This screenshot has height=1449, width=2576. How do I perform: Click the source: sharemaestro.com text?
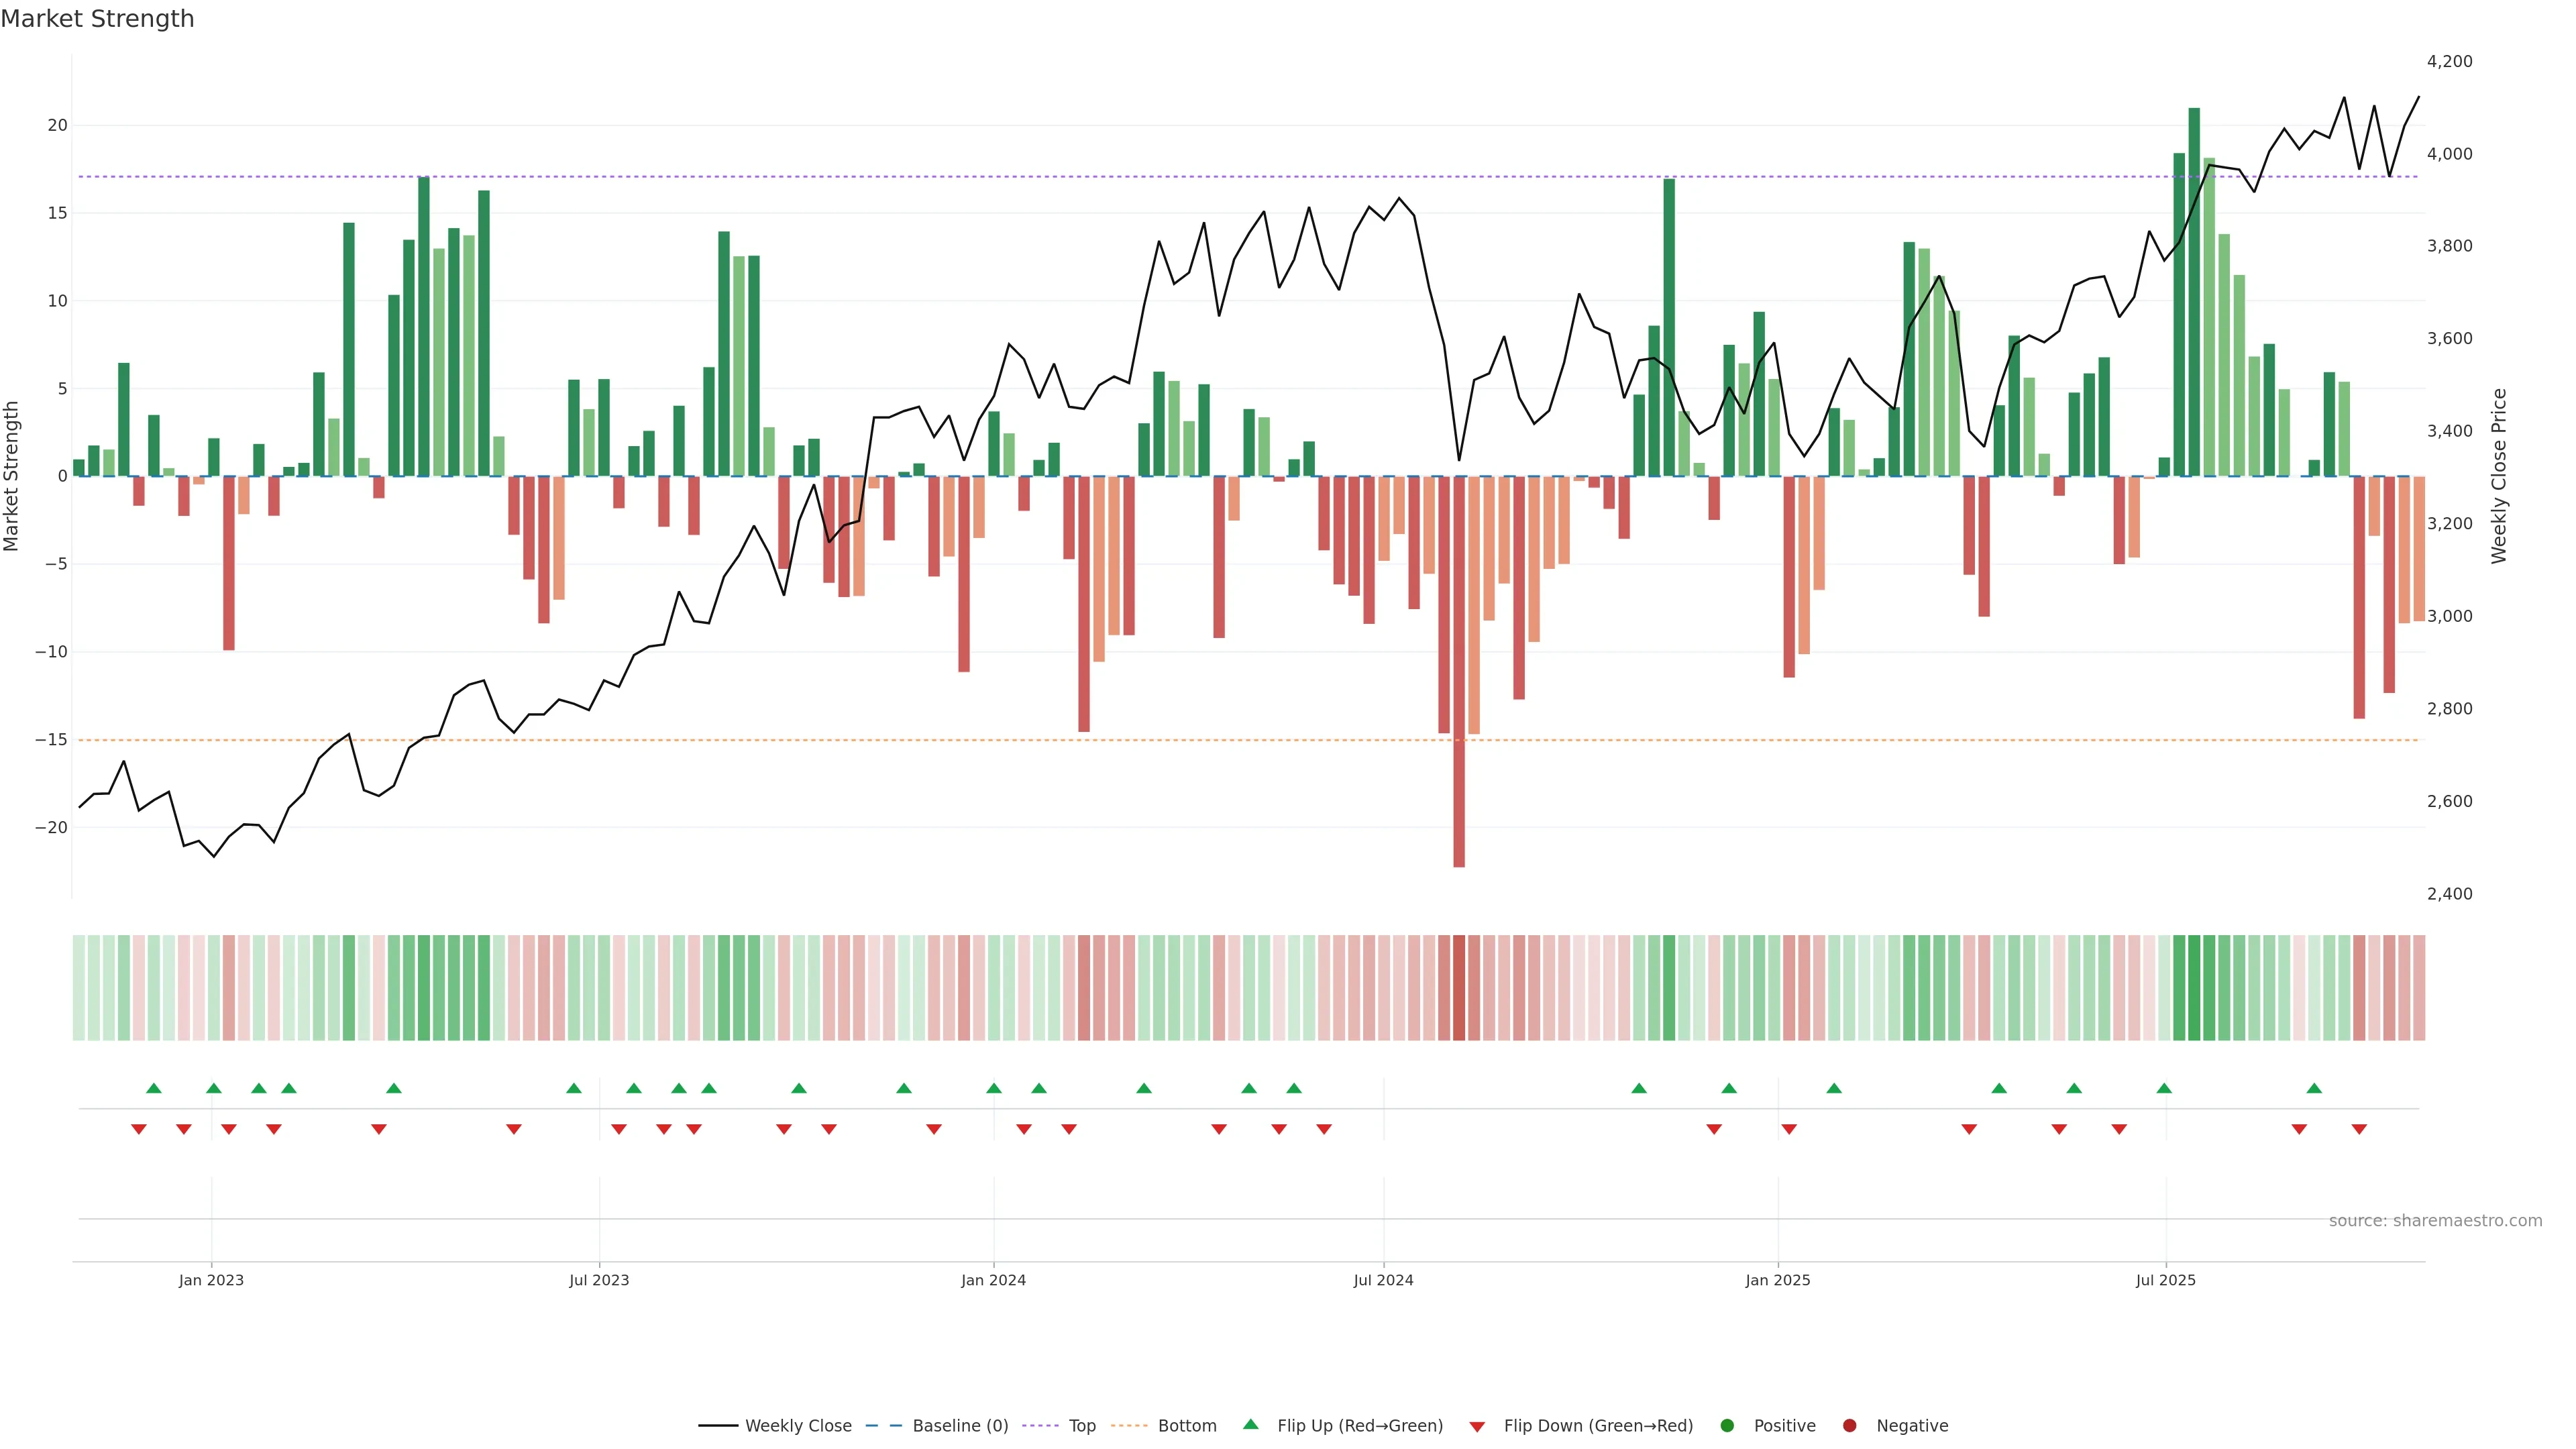(2435, 1221)
